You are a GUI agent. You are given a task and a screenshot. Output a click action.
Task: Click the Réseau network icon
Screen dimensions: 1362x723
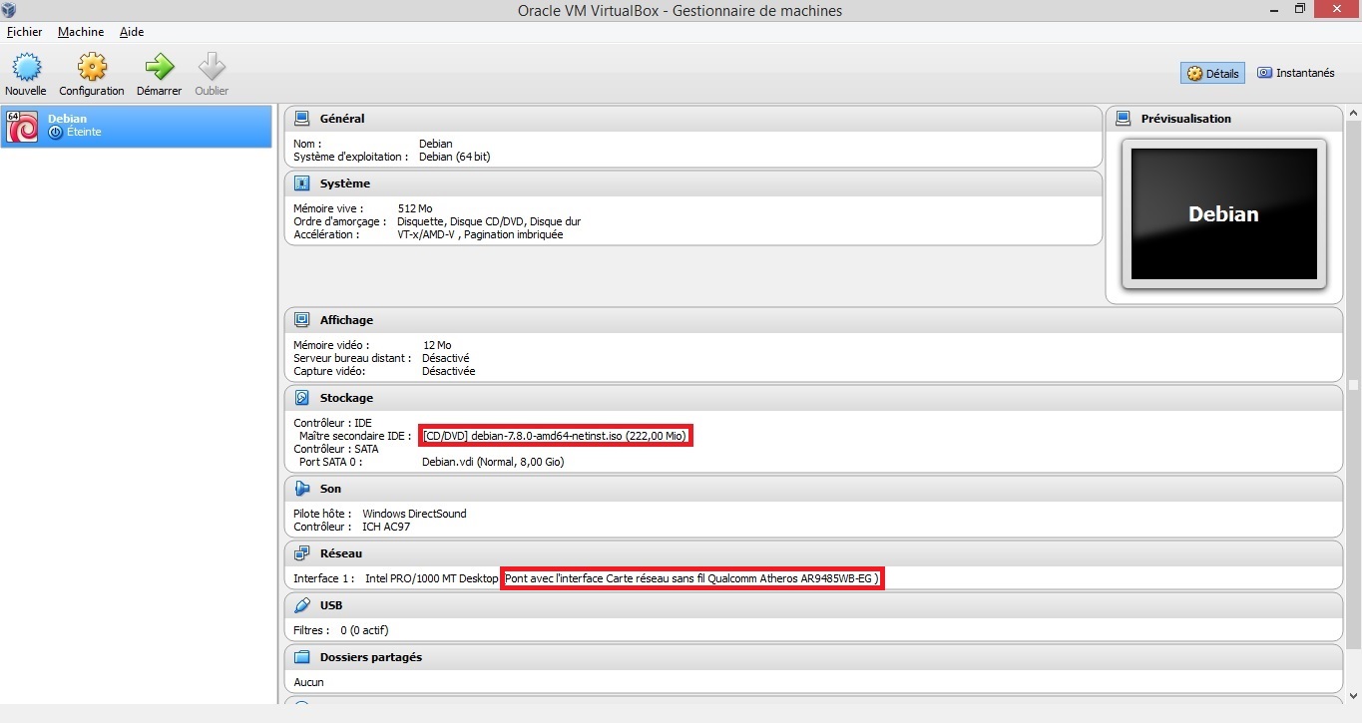pyautogui.click(x=301, y=553)
